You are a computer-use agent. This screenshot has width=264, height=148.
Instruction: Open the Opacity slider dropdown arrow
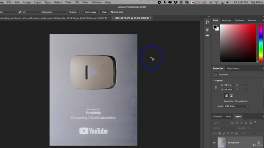[254, 128]
